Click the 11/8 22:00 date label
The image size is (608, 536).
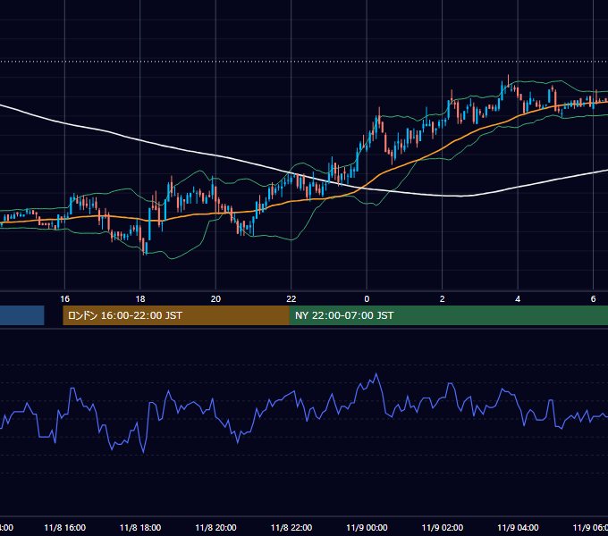[291, 527]
